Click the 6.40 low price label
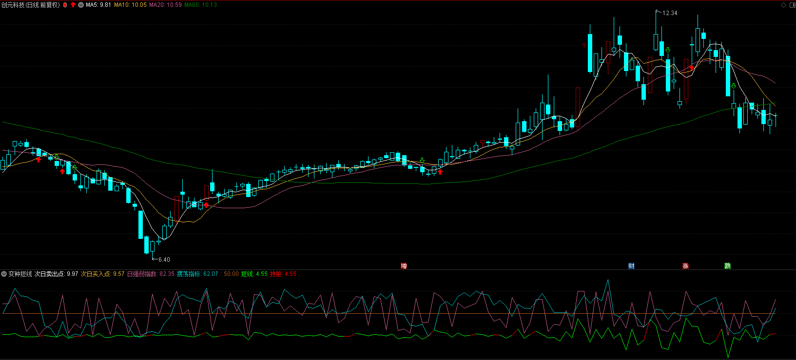This screenshot has width=796, height=360. click(x=164, y=260)
